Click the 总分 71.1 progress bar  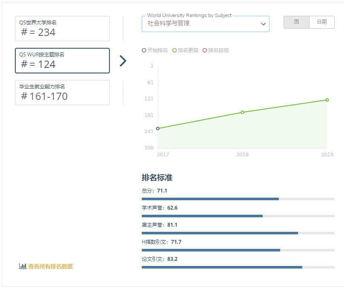(238, 199)
